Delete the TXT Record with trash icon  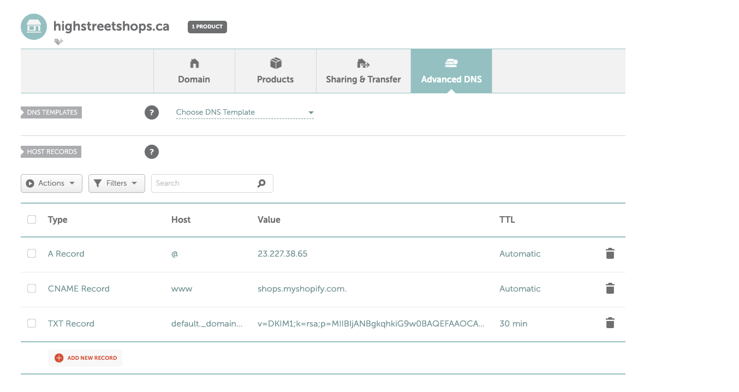click(x=610, y=324)
